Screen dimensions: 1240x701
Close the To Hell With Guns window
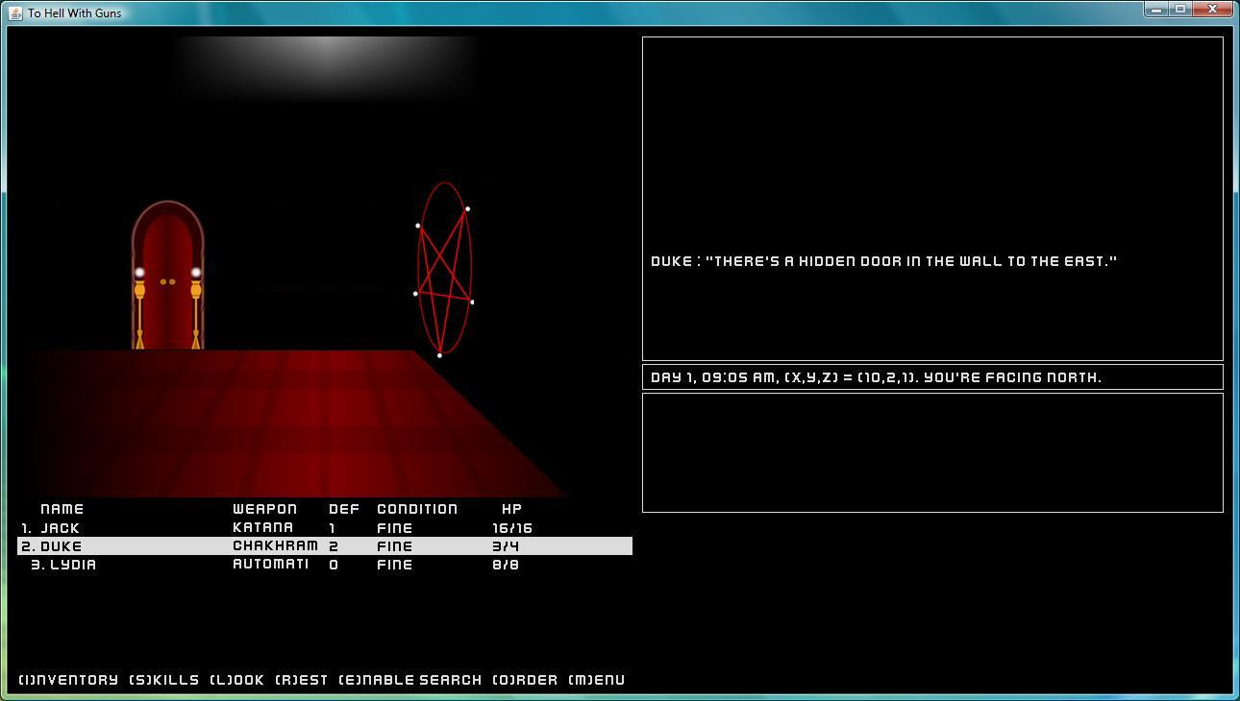pyautogui.click(x=1213, y=10)
